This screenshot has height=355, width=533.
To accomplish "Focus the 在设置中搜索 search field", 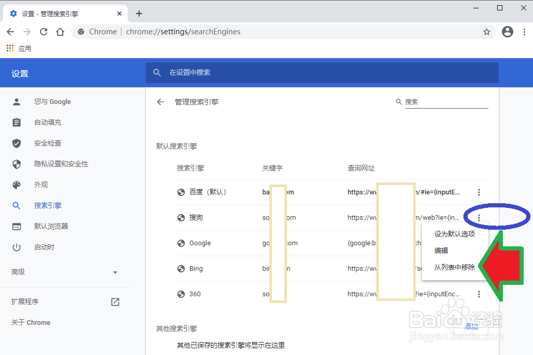I will 322,72.
